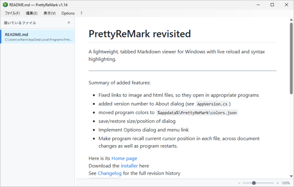This screenshot has height=187, width=294.
Task: Click 'Implement Options dialog and menu link' bullet
Action: [x=144, y=130]
